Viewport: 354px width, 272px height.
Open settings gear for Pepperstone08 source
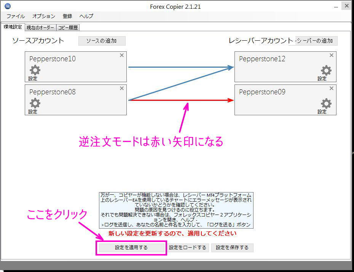pyautogui.click(x=34, y=103)
